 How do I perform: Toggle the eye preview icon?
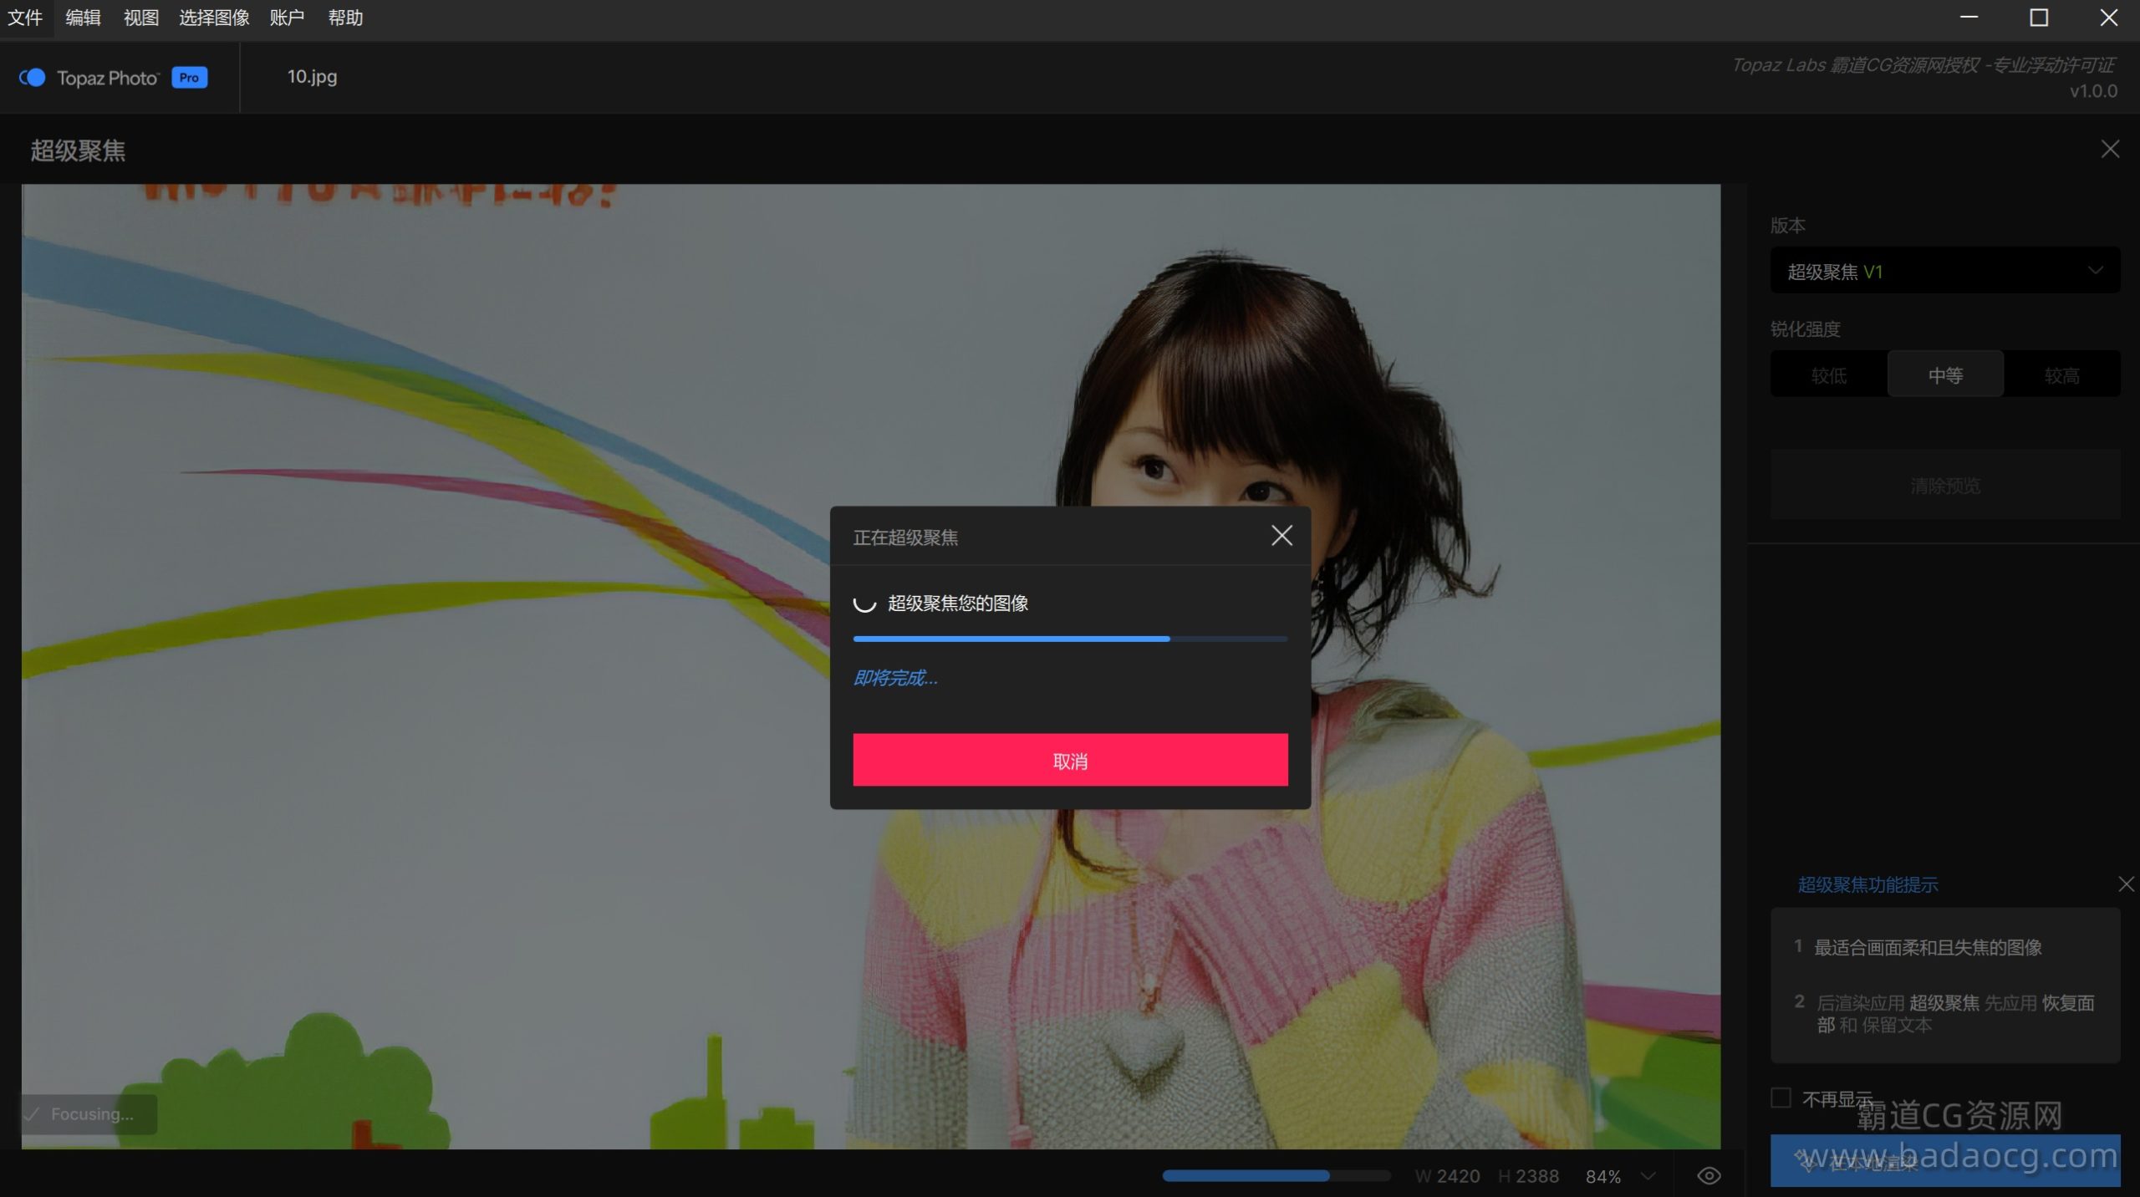click(1709, 1176)
